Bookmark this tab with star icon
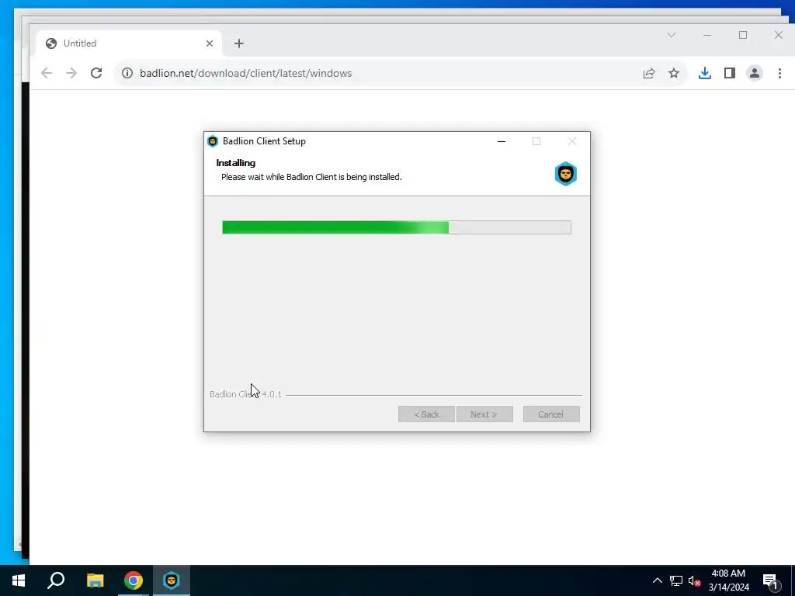The height and width of the screenshot is (596, 795). point(674,73)
